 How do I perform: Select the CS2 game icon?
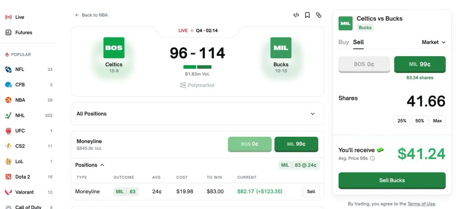click(x=8, y=146)
